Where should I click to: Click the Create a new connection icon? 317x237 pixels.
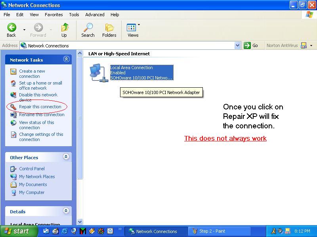pyautogui.click(x=13, y=71)
